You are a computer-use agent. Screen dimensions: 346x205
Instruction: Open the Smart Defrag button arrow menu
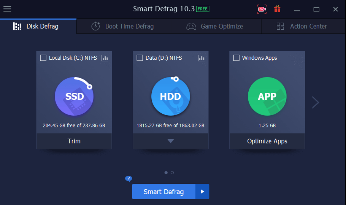point(202,192)
